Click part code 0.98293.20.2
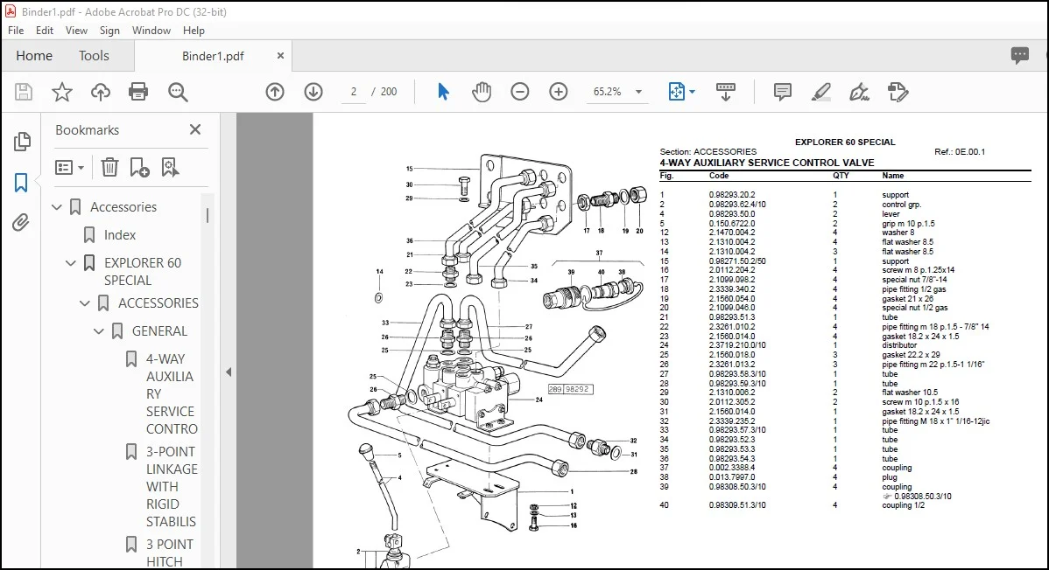This screenshot has height=570, width=1049. [732, 195]
